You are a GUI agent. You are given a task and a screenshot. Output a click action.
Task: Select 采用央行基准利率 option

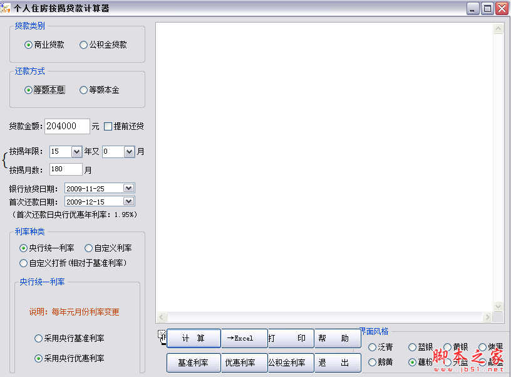point(39,338)
